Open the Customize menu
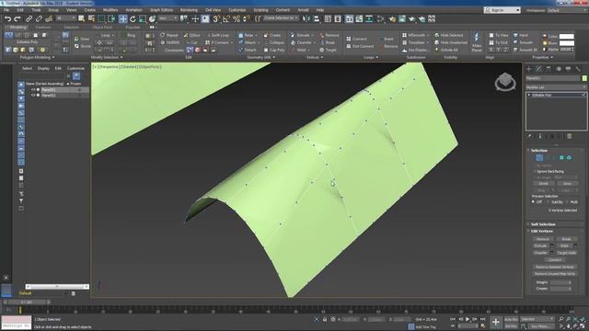 tap(237, 10)
